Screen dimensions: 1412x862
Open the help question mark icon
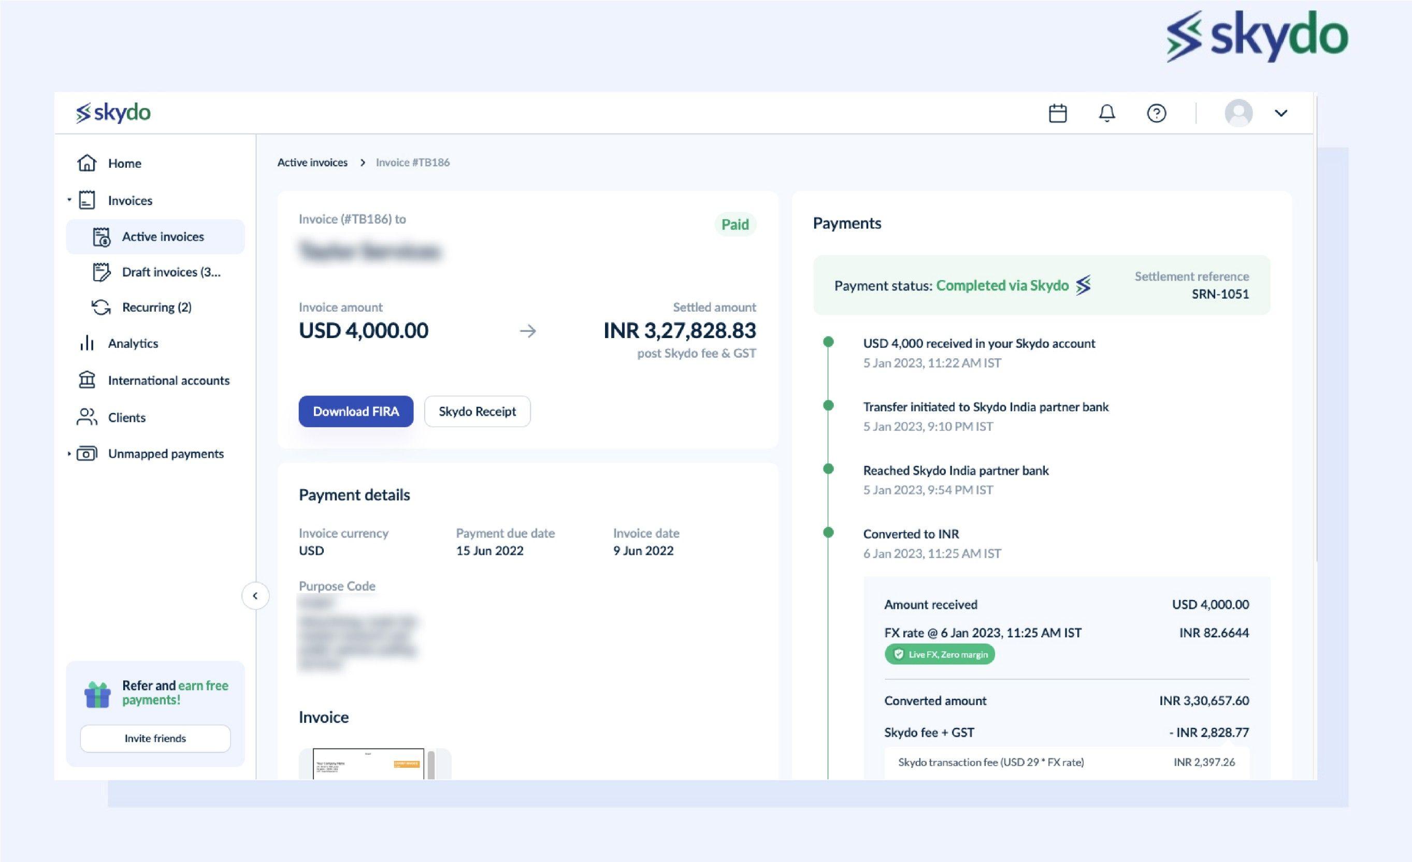[x=1157, y=113]
